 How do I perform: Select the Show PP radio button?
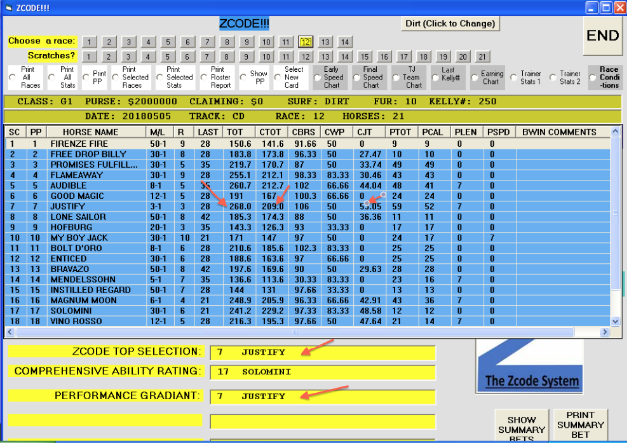[x=243, y=78]
